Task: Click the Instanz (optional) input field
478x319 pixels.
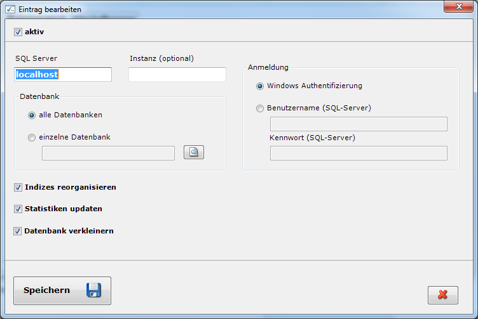Action: 177,74
